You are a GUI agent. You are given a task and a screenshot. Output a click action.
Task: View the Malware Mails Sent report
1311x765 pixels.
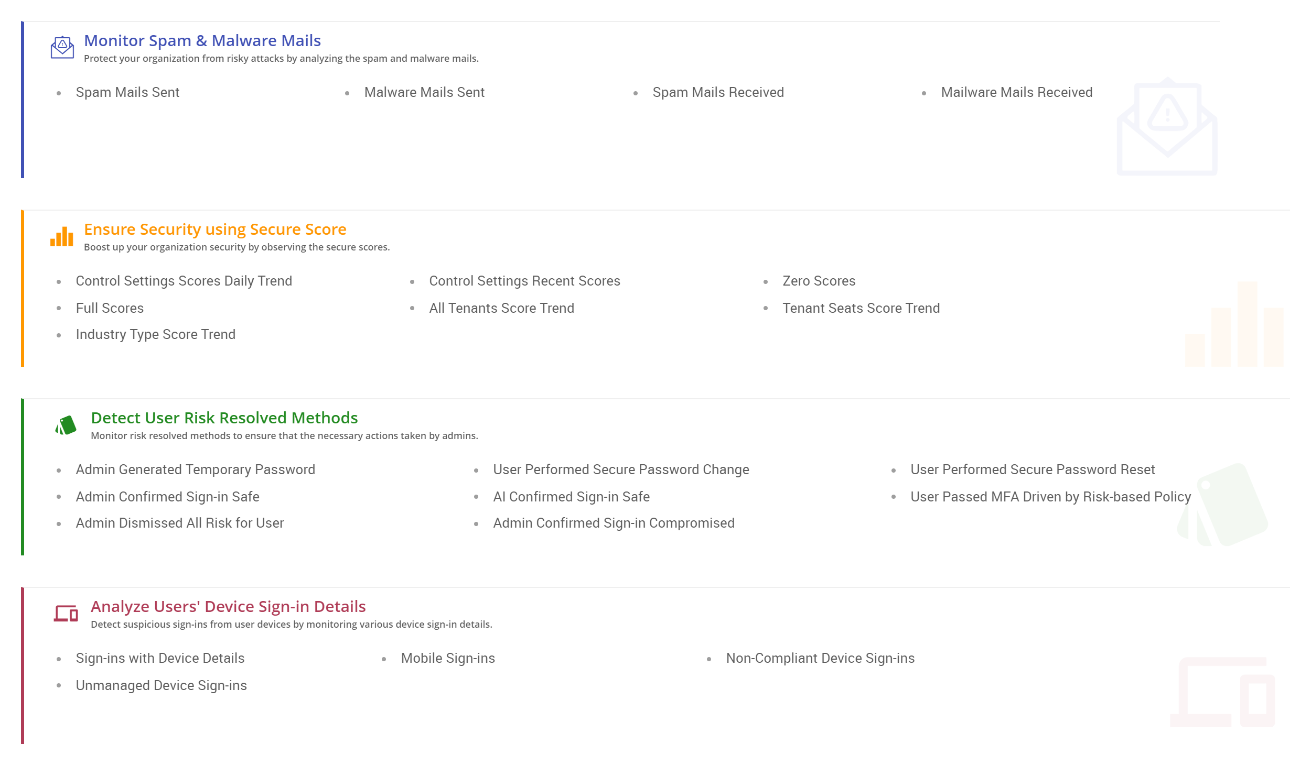click(x=424, y=93)
